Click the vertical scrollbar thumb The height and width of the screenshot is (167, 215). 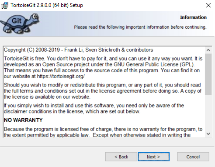[x=208, y=74]
